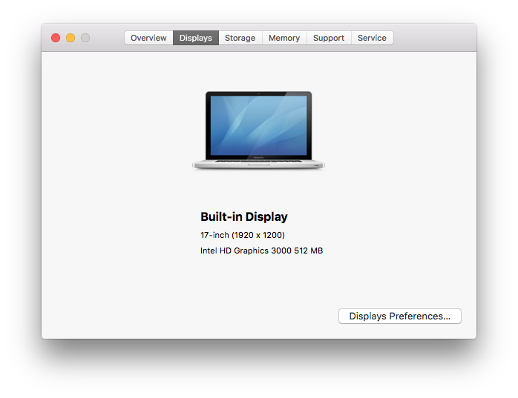Viewport: 518px width, 398px height.
Task: Open the Storage tab
Action: (x=240, y=38)
